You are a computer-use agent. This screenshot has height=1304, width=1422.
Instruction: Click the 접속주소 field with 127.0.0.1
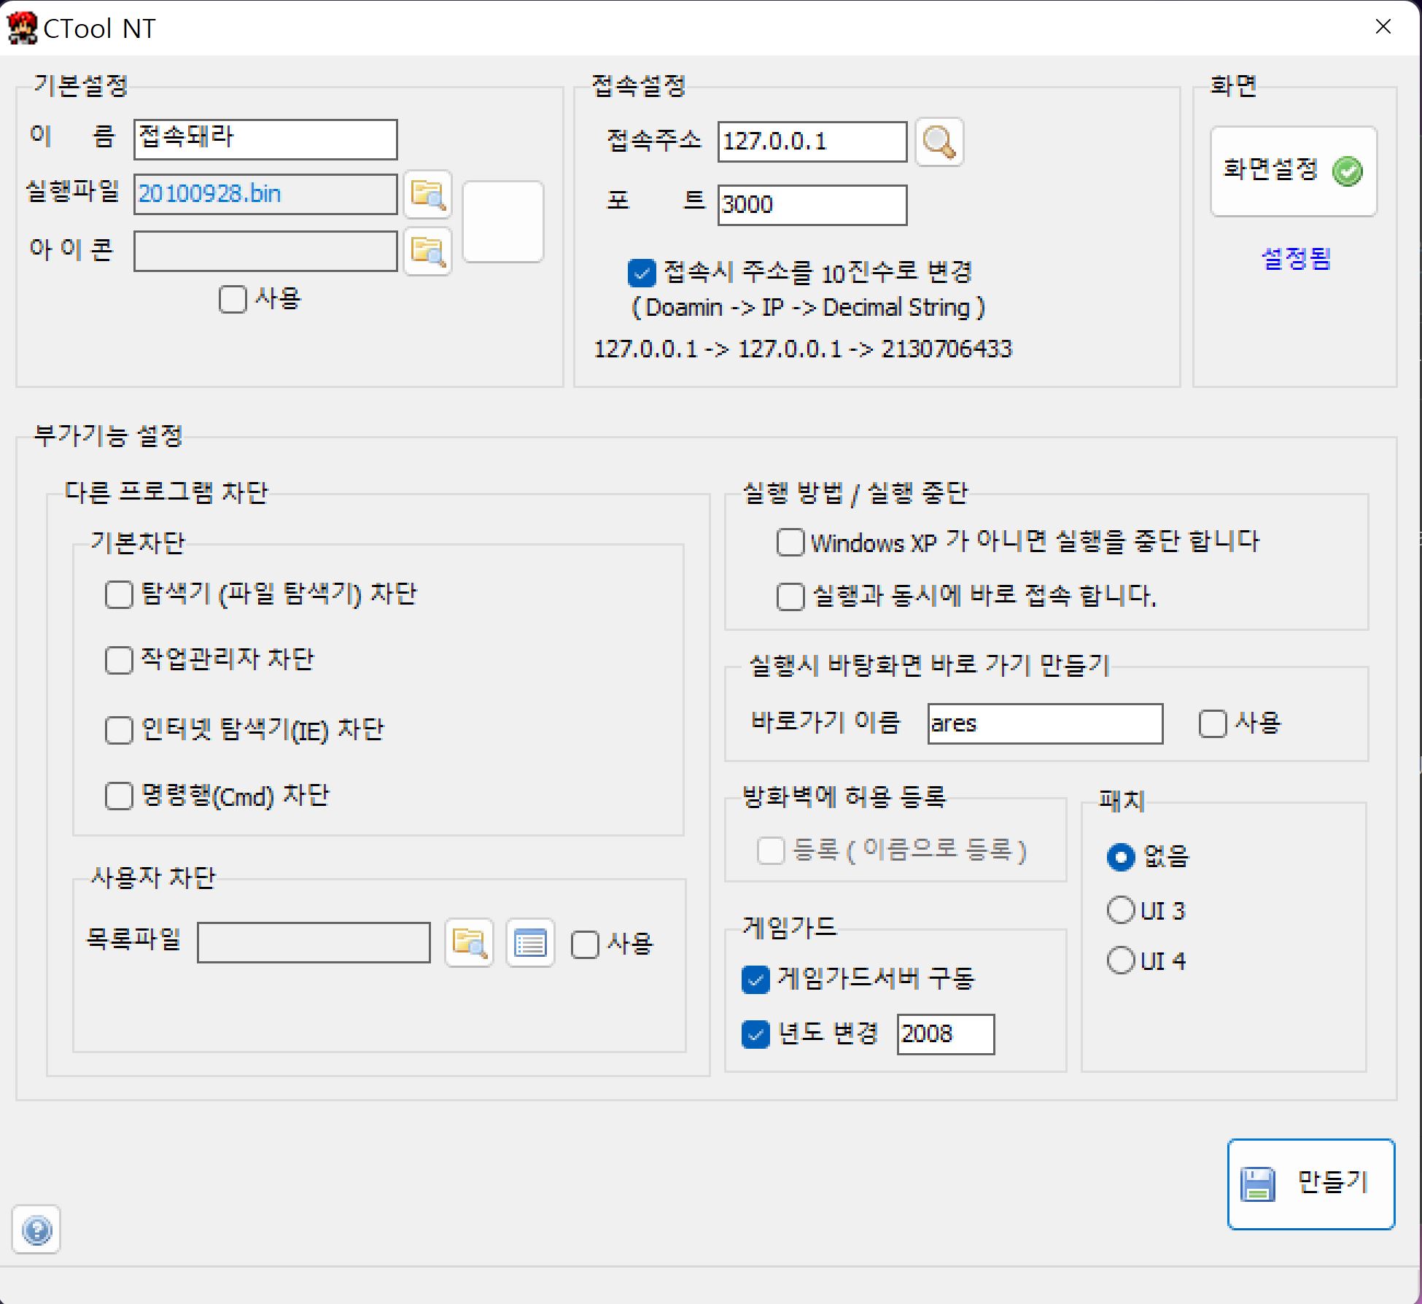click(812, 141)
